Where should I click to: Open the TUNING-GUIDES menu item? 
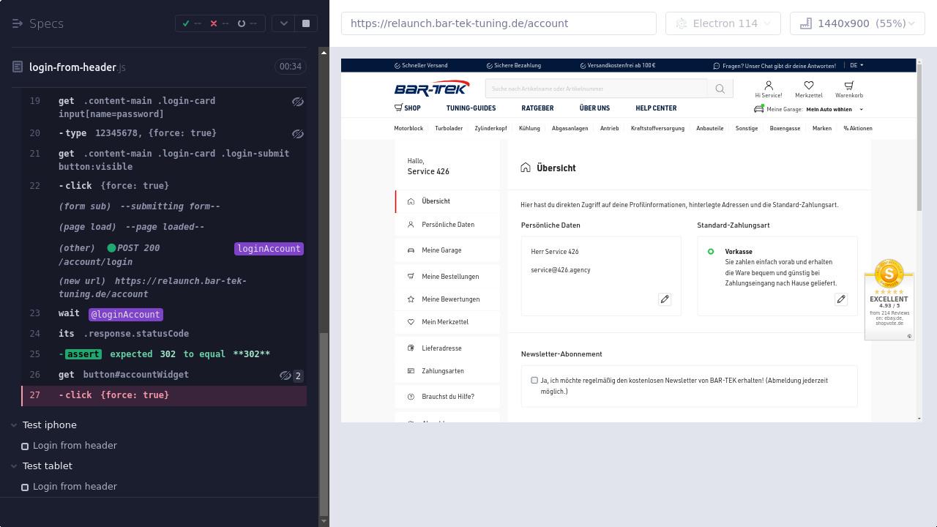(471, 108)
